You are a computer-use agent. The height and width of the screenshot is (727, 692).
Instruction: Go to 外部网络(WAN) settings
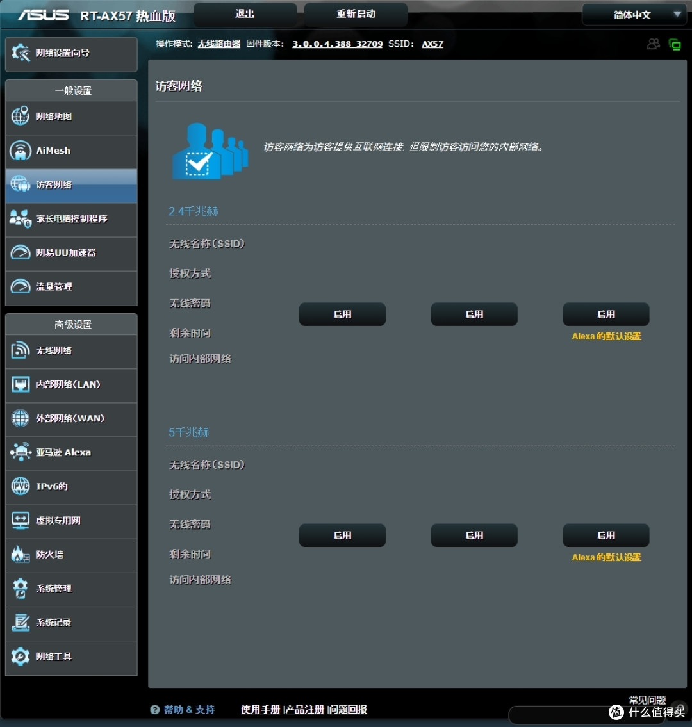[71, 419]
